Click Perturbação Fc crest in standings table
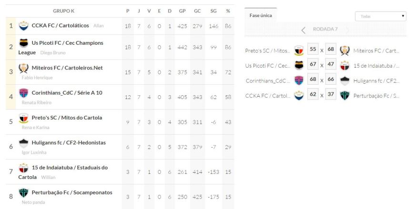This screenshot has height=209, width=414. tap(23, 193)
